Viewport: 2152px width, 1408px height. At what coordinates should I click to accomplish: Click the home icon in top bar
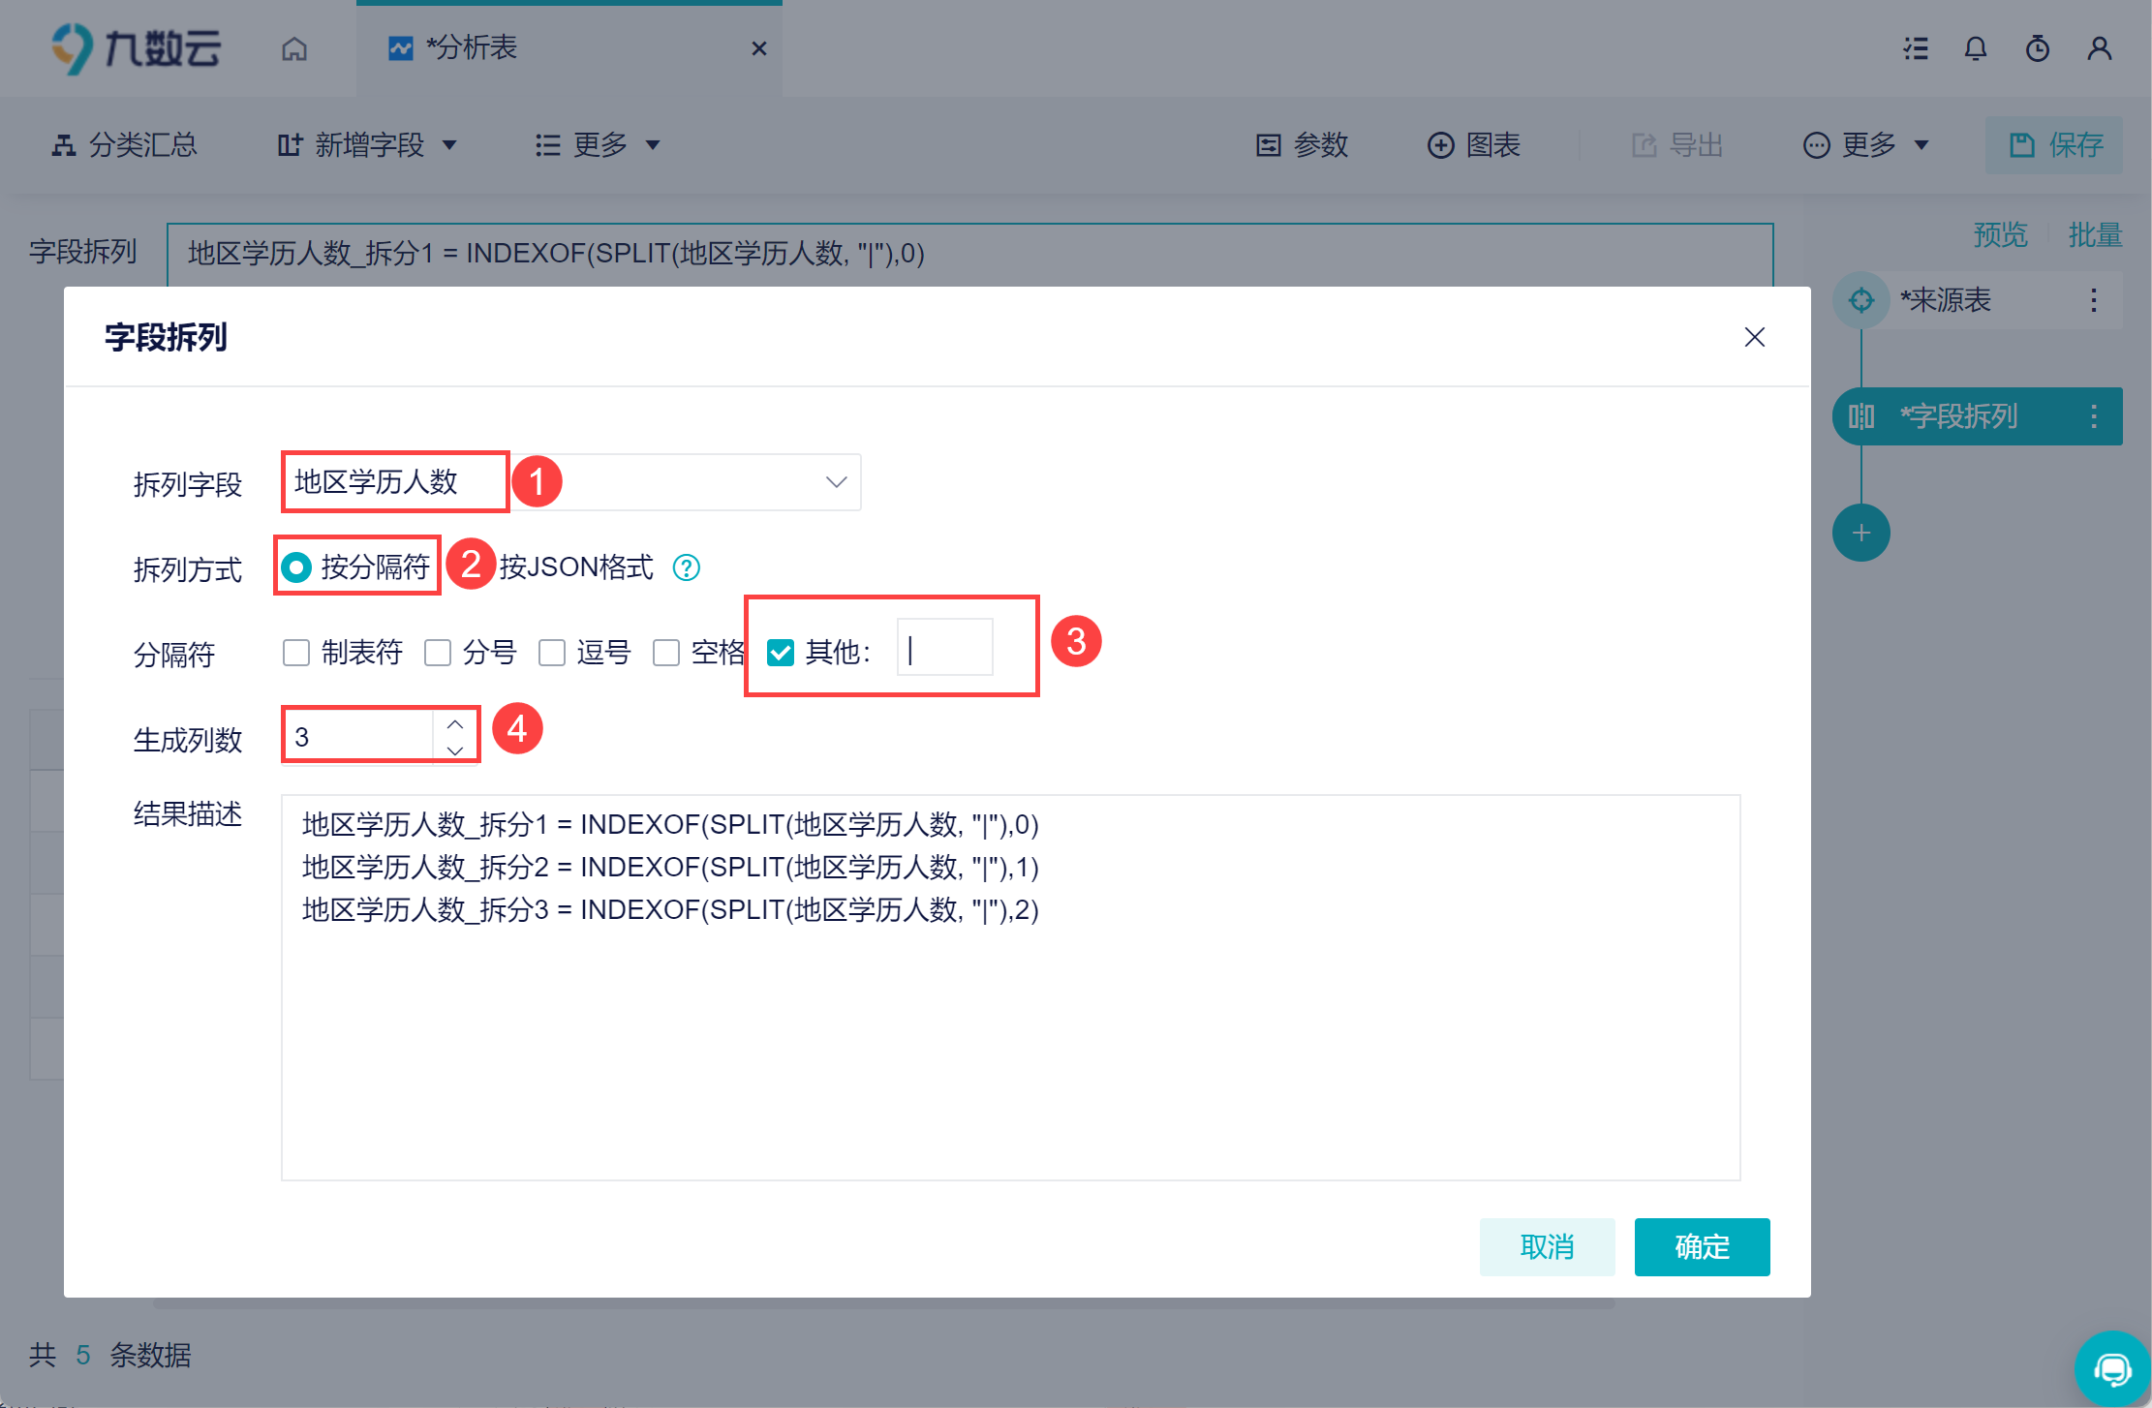click(294, 48)
